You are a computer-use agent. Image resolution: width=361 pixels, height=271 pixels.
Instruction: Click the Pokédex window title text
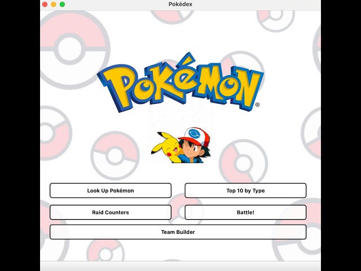180,4
